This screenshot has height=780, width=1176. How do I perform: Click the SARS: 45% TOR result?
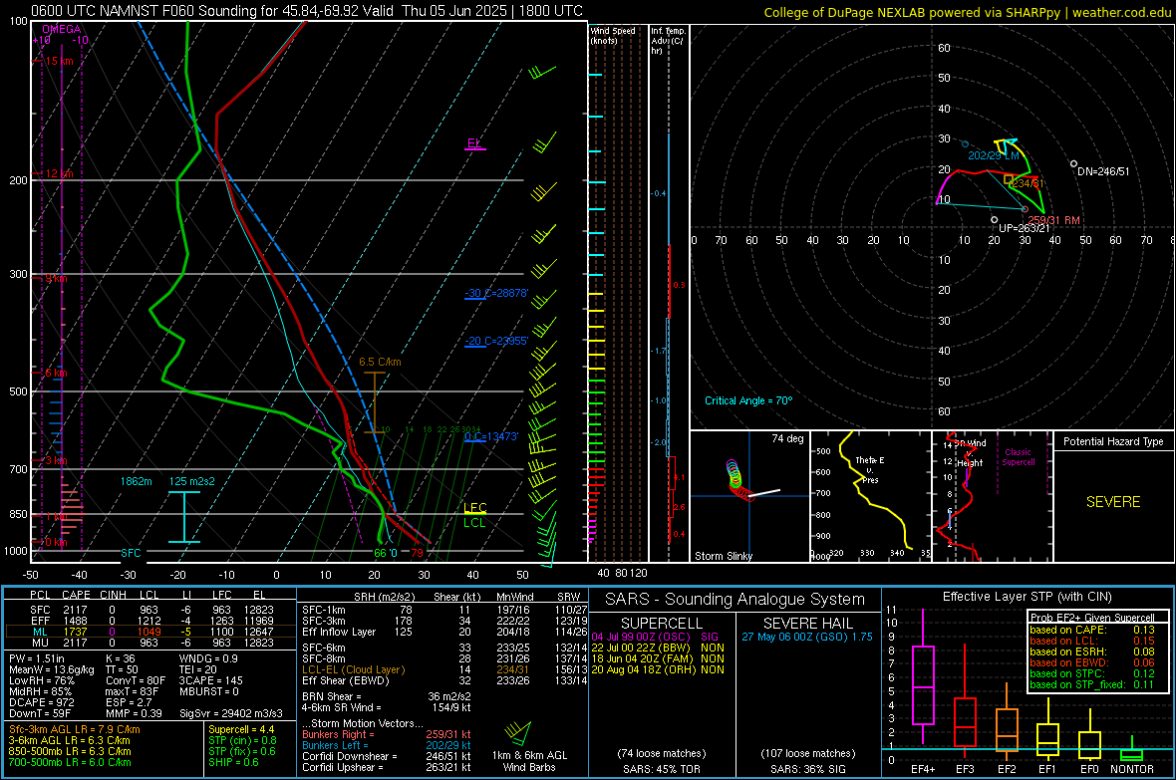point(661,769)
